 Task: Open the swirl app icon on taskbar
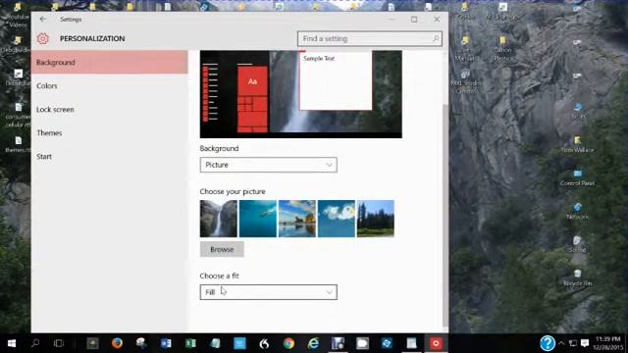click(264, 343)
